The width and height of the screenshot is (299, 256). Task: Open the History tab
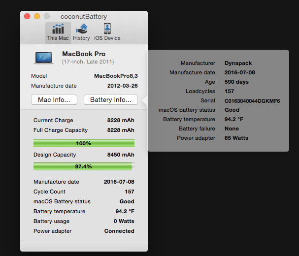(x=81, y=32)
